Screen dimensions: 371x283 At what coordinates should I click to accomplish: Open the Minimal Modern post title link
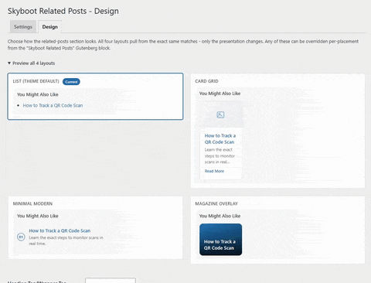[x=60, y=230]
